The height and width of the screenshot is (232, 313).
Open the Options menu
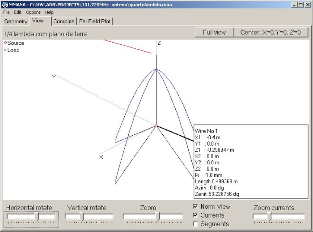33,13
